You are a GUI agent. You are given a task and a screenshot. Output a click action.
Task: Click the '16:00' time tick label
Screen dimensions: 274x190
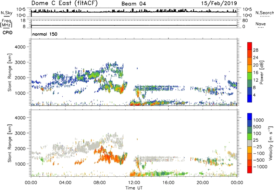point(168,183)
